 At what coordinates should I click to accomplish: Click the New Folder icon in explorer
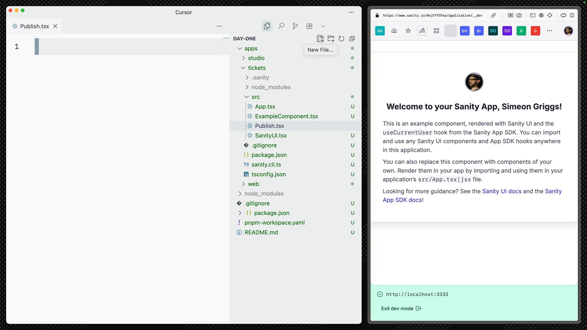[331, 38]
